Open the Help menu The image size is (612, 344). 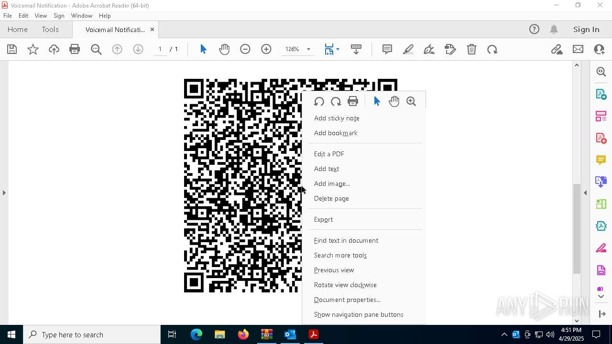tap(105, 16)
